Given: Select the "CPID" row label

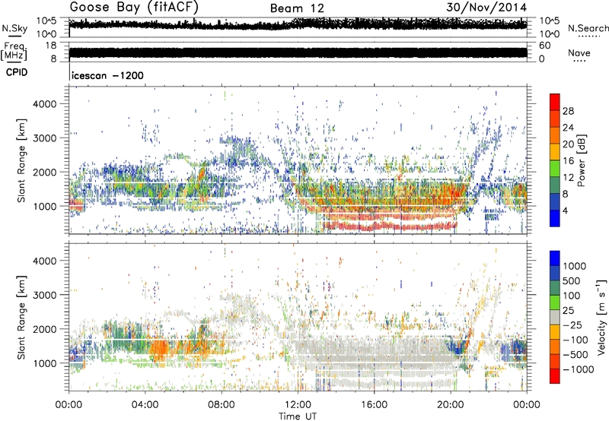Looking at the screenshot, I should coord(17,72).
